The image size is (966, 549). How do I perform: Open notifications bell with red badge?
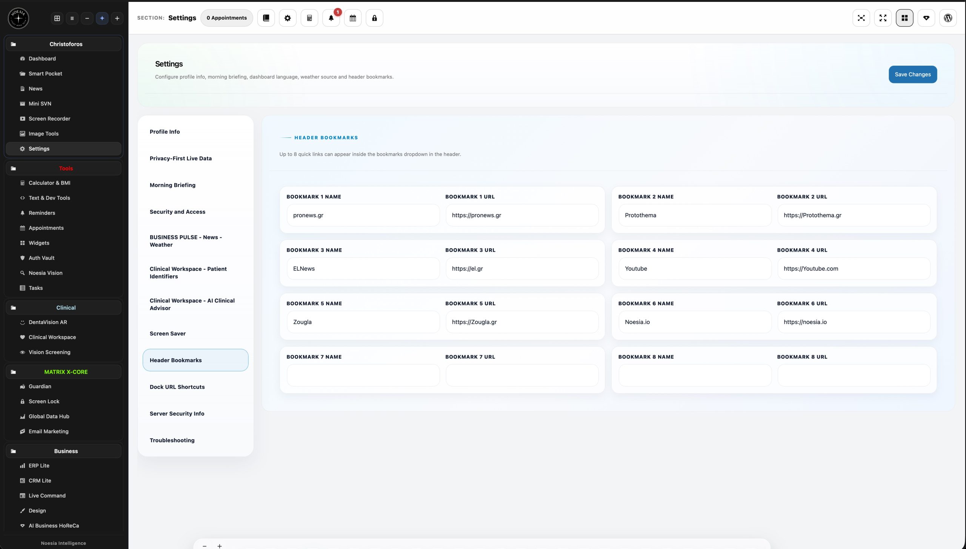331,18
